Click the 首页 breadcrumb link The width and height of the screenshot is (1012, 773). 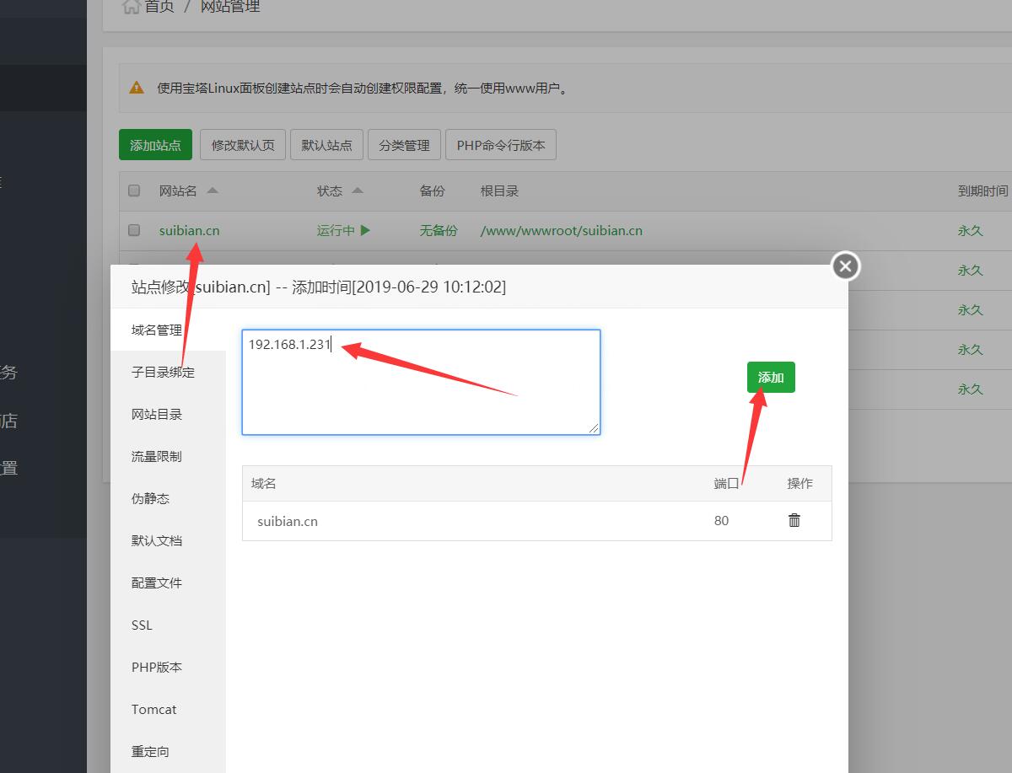[x=159, y=7]
